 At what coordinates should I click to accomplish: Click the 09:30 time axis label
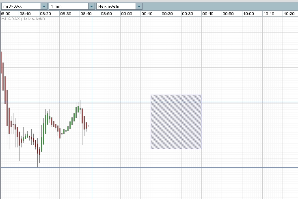[x=188, y=14]
